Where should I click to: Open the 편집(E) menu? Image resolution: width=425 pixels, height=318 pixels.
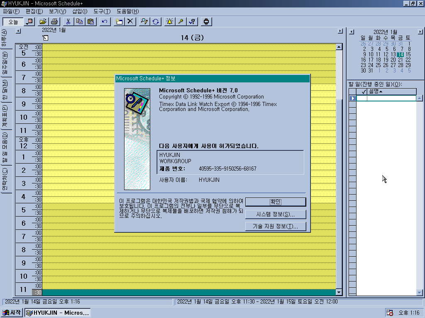34,11
